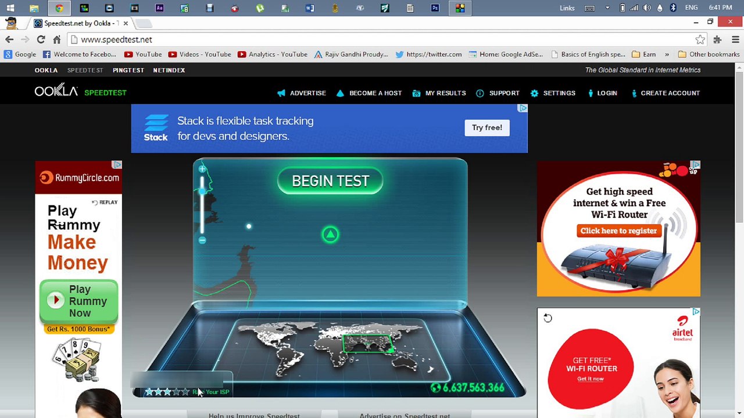Start the speed test with BEGIN TEST

tap(330, 181)
